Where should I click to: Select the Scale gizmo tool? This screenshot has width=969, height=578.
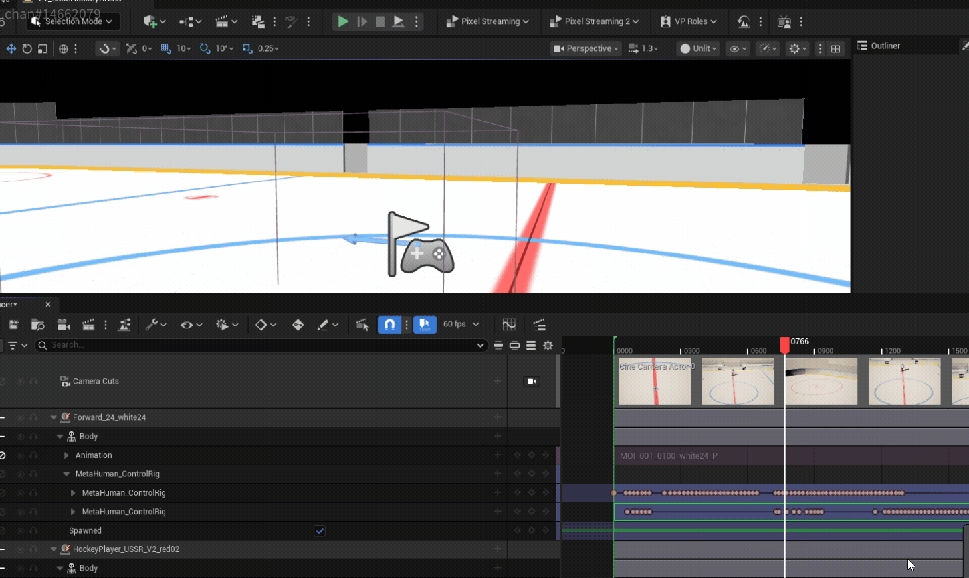click(x=43, y=48)
